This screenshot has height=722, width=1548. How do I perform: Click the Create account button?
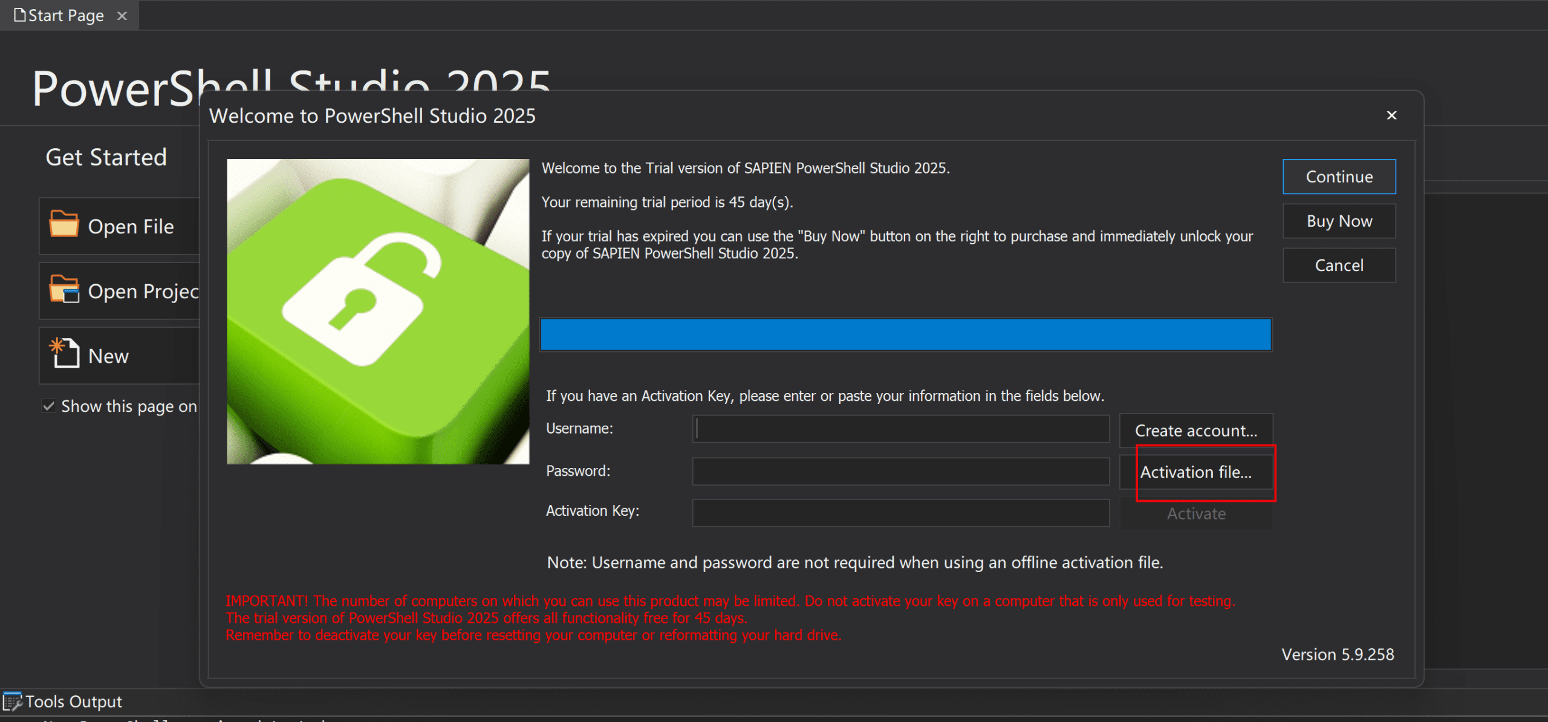click(x=1195, y=431)
